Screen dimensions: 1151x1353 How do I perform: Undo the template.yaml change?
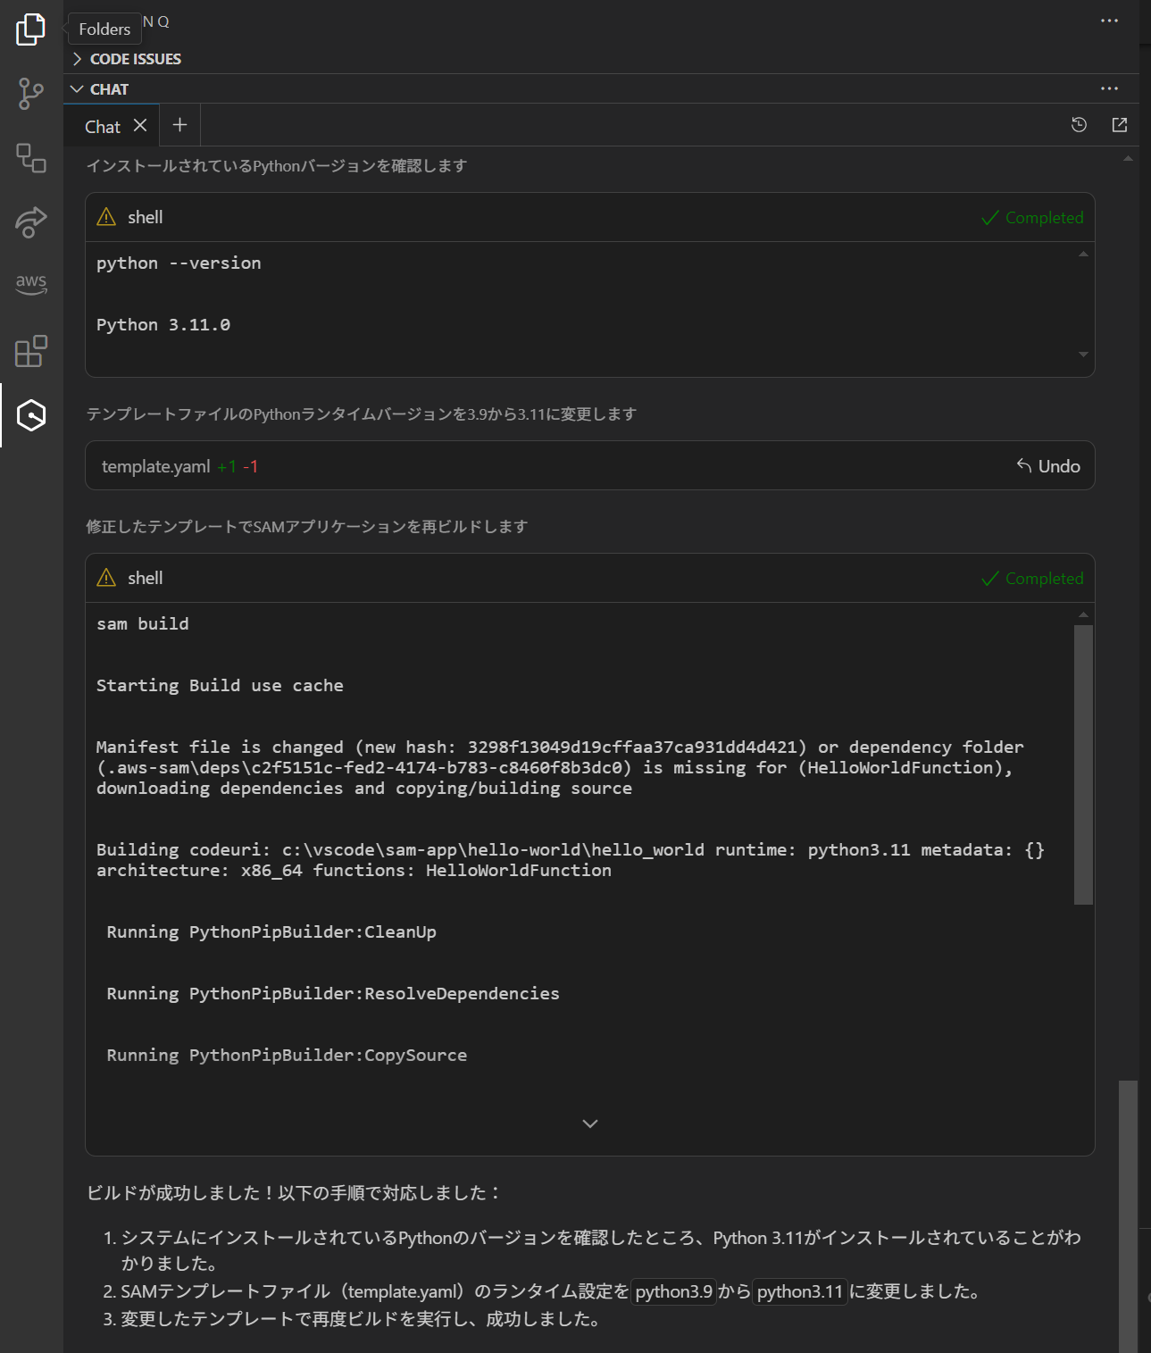click(1048, 466)
